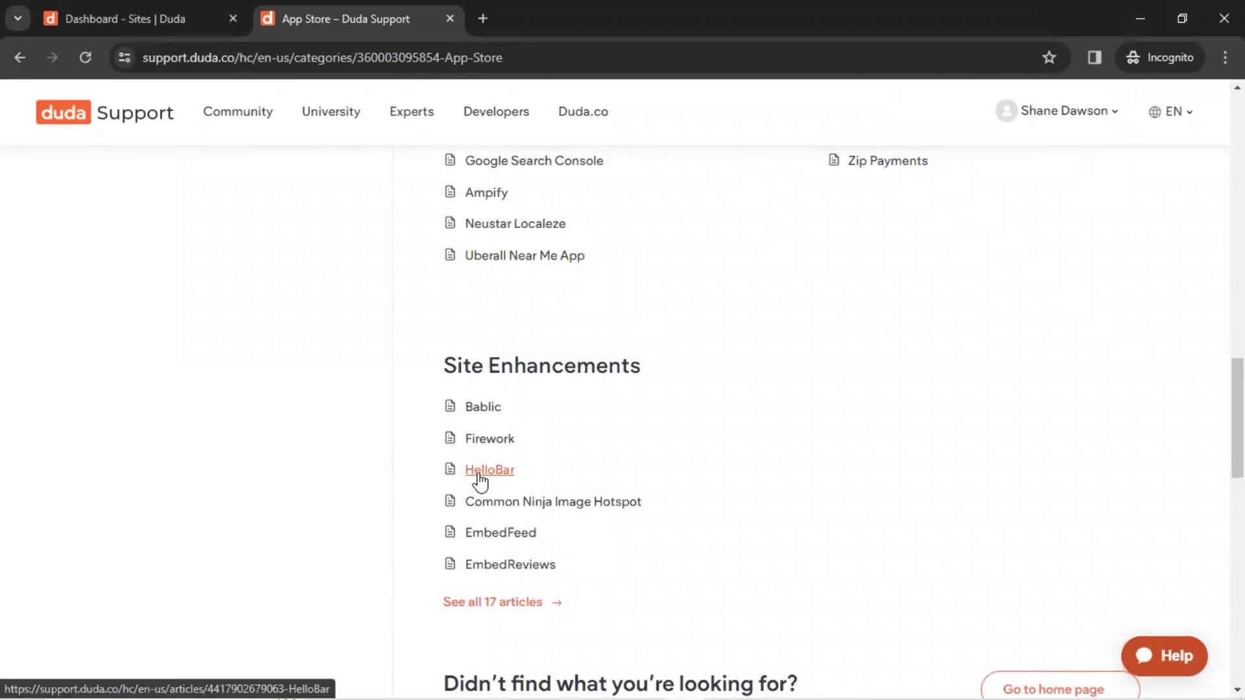Screen dimensions: 1245x700
Task: Open the tab search dropdown arrow
Action: click(18, 19)
